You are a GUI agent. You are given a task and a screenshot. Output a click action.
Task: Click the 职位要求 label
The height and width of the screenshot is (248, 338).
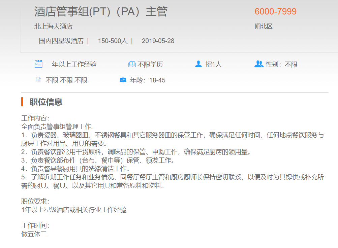click(x=35, y=201)
